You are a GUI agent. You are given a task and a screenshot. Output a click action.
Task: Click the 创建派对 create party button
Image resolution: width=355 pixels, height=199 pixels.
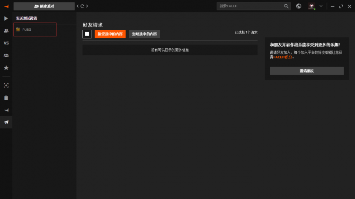pyautogui.click(x=44, y=6)
